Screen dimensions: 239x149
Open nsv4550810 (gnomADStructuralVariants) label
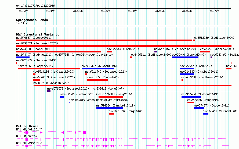pos(99,100)
